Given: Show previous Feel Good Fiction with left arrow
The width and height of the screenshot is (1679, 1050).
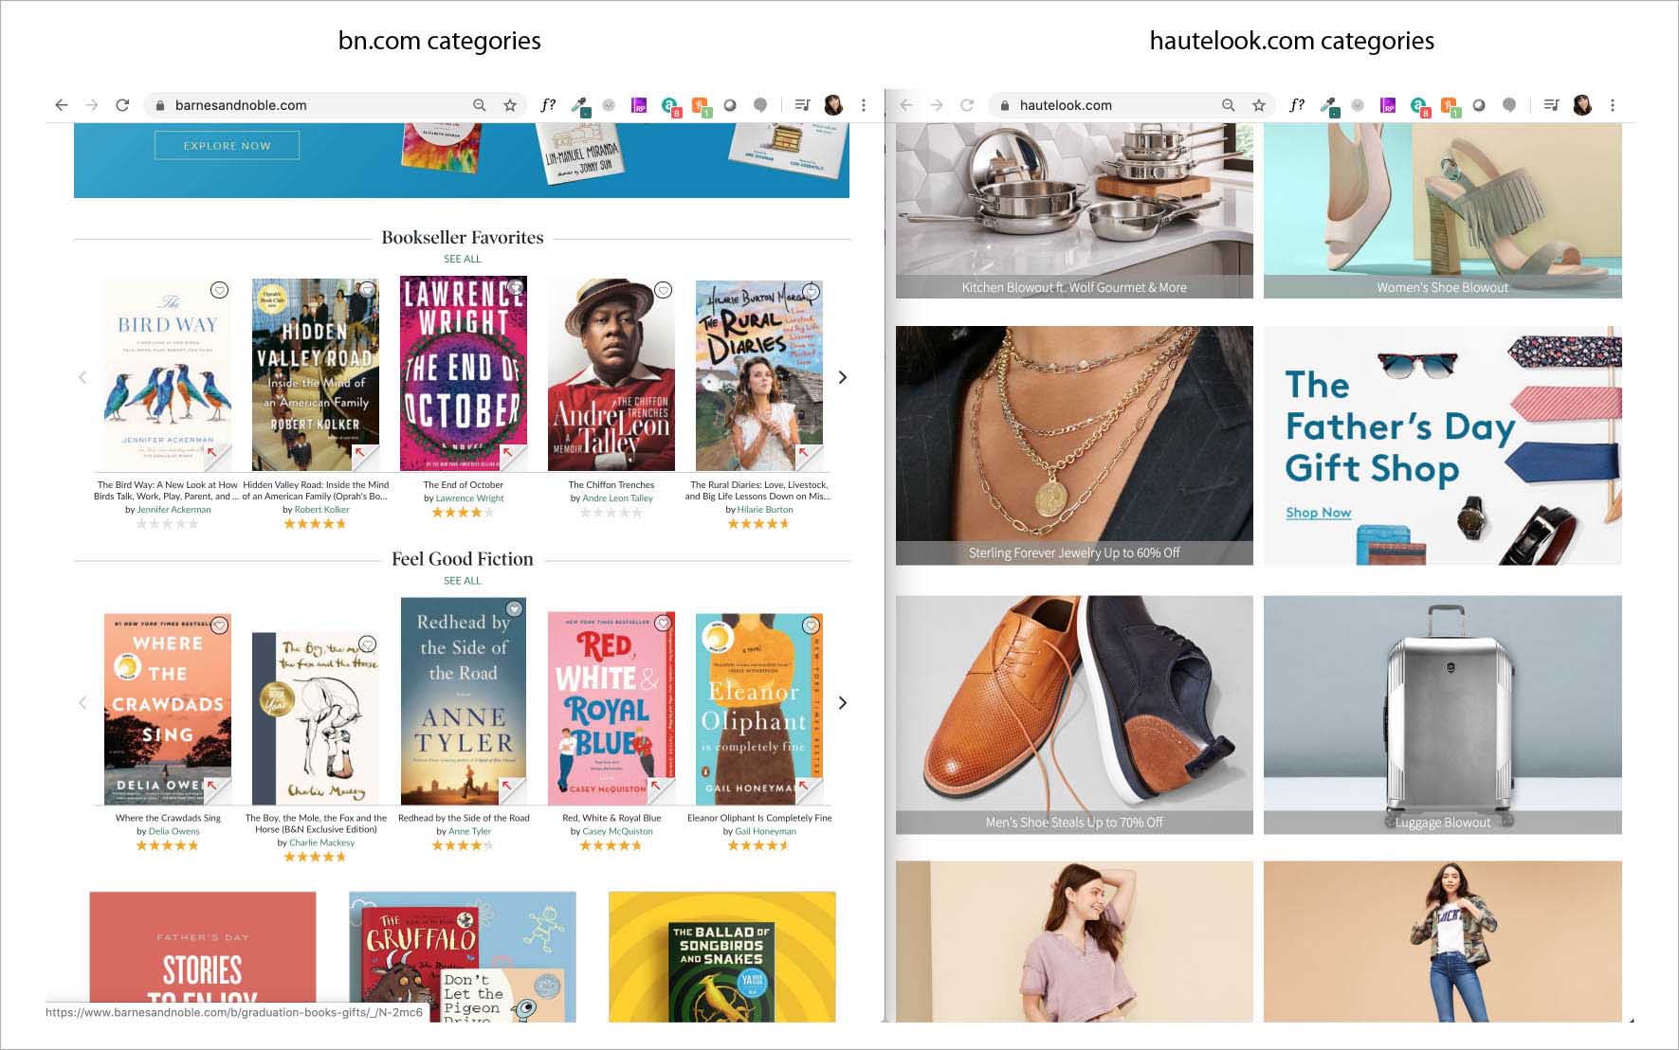Looking at the screenshot, I should [82, 702].
